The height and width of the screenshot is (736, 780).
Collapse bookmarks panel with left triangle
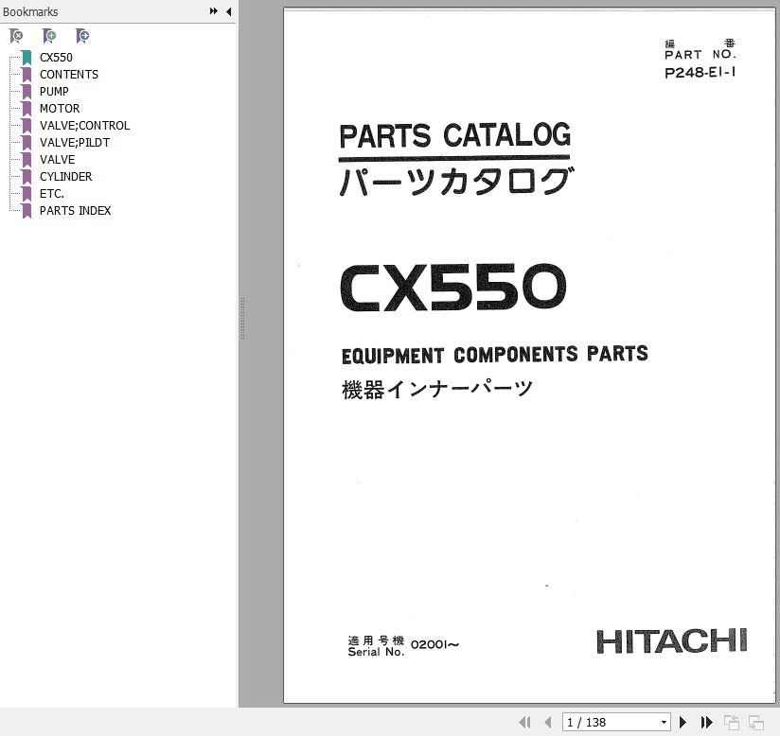point(228,11)
